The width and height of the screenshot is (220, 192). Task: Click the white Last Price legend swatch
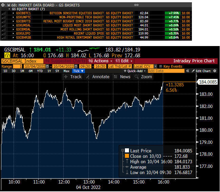point(127,150)
